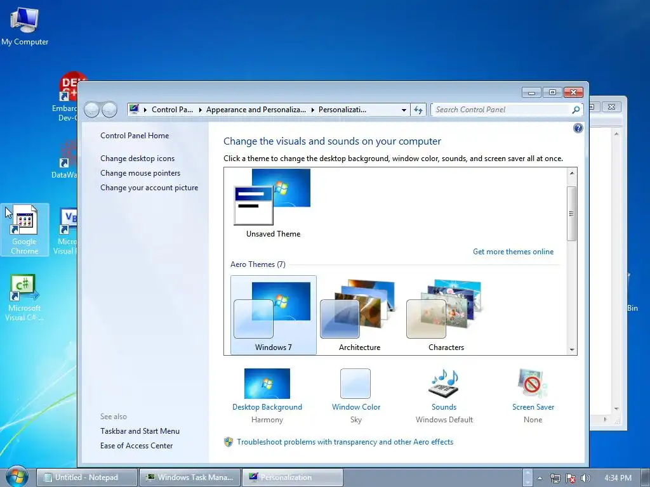Switch to Untitled - Notepad taskbar button

(x=86, y=477)
